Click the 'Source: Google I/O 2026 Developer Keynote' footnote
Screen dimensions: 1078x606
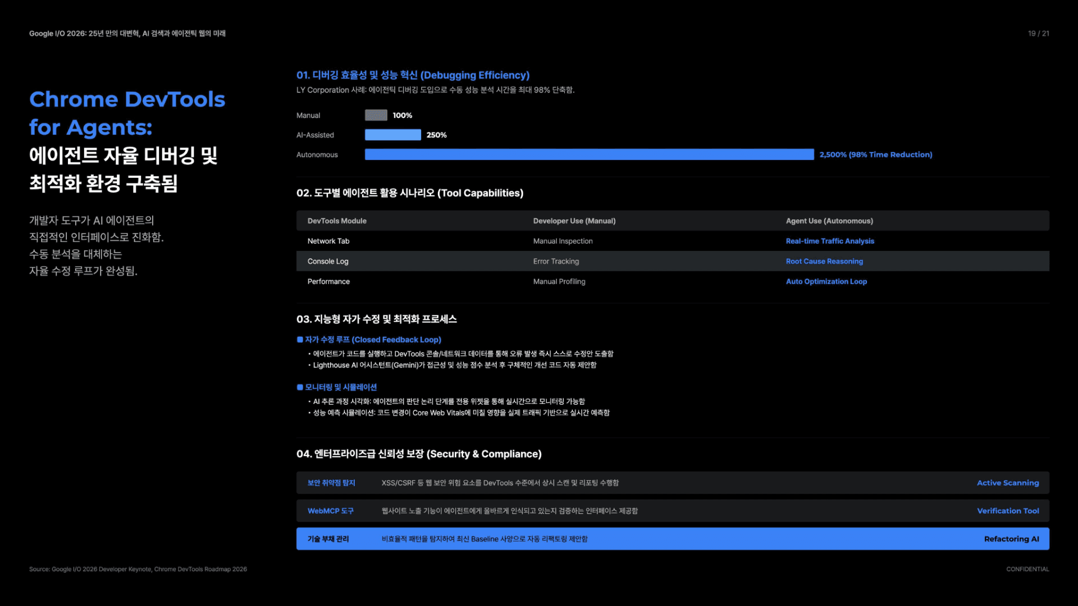point(138,569)
